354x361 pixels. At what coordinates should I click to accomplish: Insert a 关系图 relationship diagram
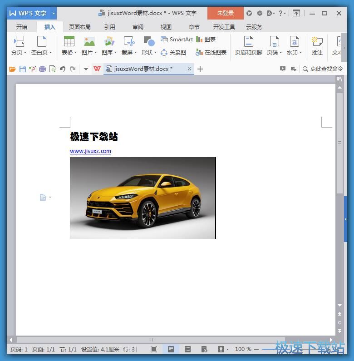coord(173,53)
